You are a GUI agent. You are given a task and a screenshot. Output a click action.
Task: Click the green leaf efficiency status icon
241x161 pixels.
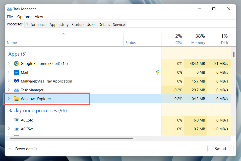(x=158, y=72)
